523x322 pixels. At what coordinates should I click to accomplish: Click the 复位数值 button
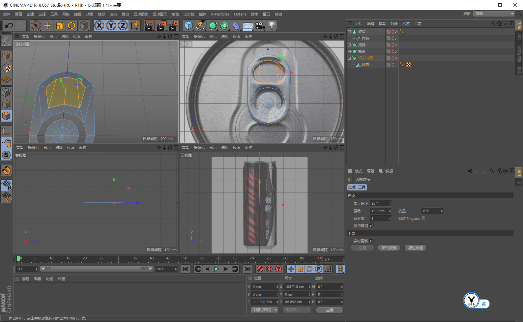click(415, 248)
